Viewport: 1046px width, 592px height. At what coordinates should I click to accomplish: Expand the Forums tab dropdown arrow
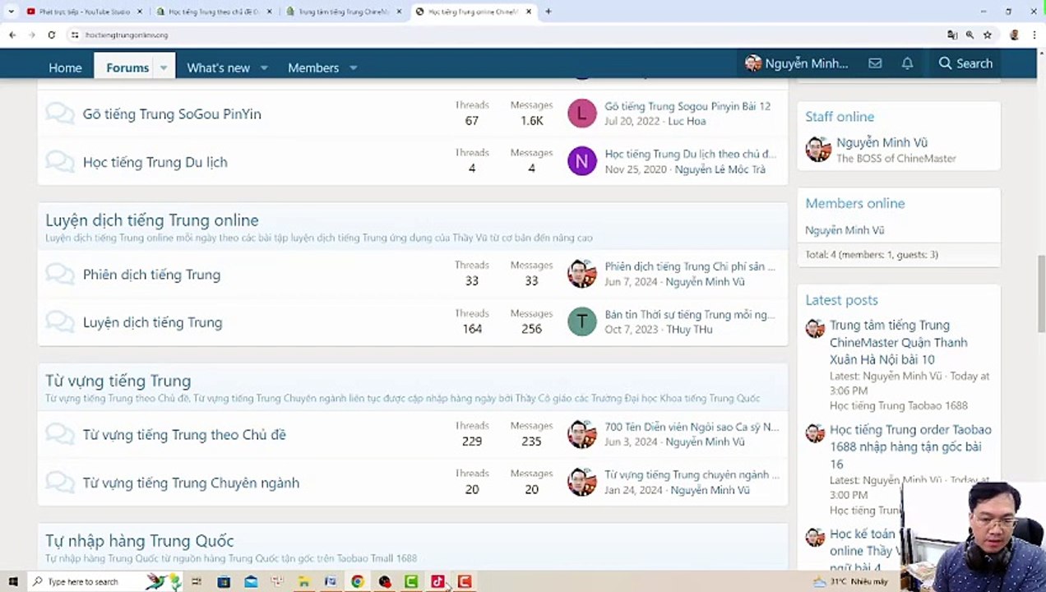pos(164,67)
